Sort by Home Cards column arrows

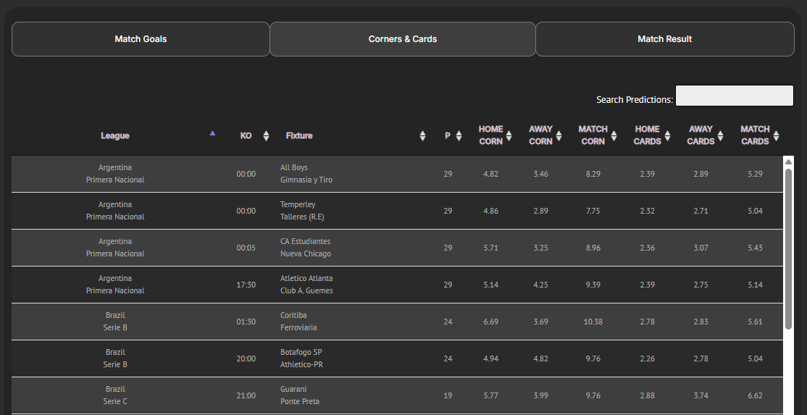click(666, 136)
